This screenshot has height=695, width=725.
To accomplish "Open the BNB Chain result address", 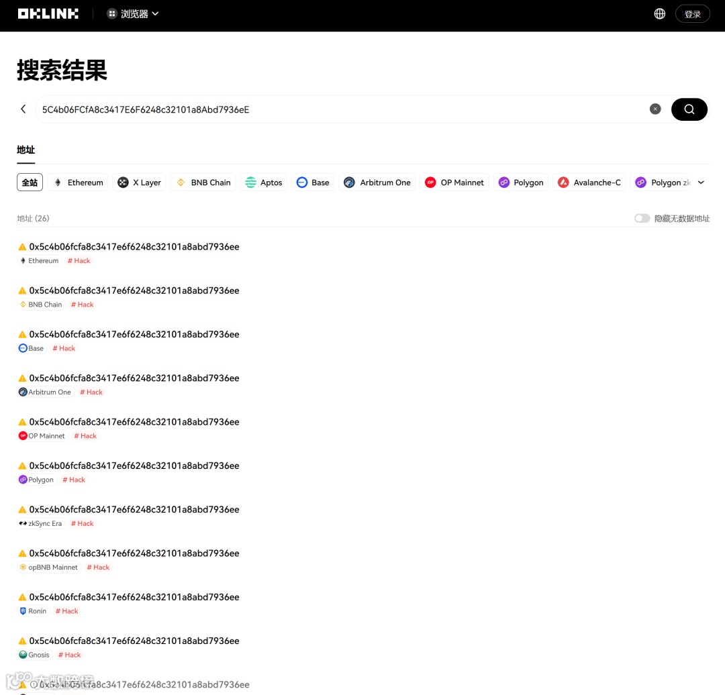I will (134, 290).
